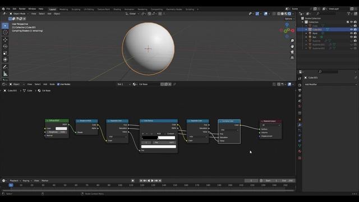
Task: Switch to the Modeling workspace tab
Action: (x=63, y=10)
